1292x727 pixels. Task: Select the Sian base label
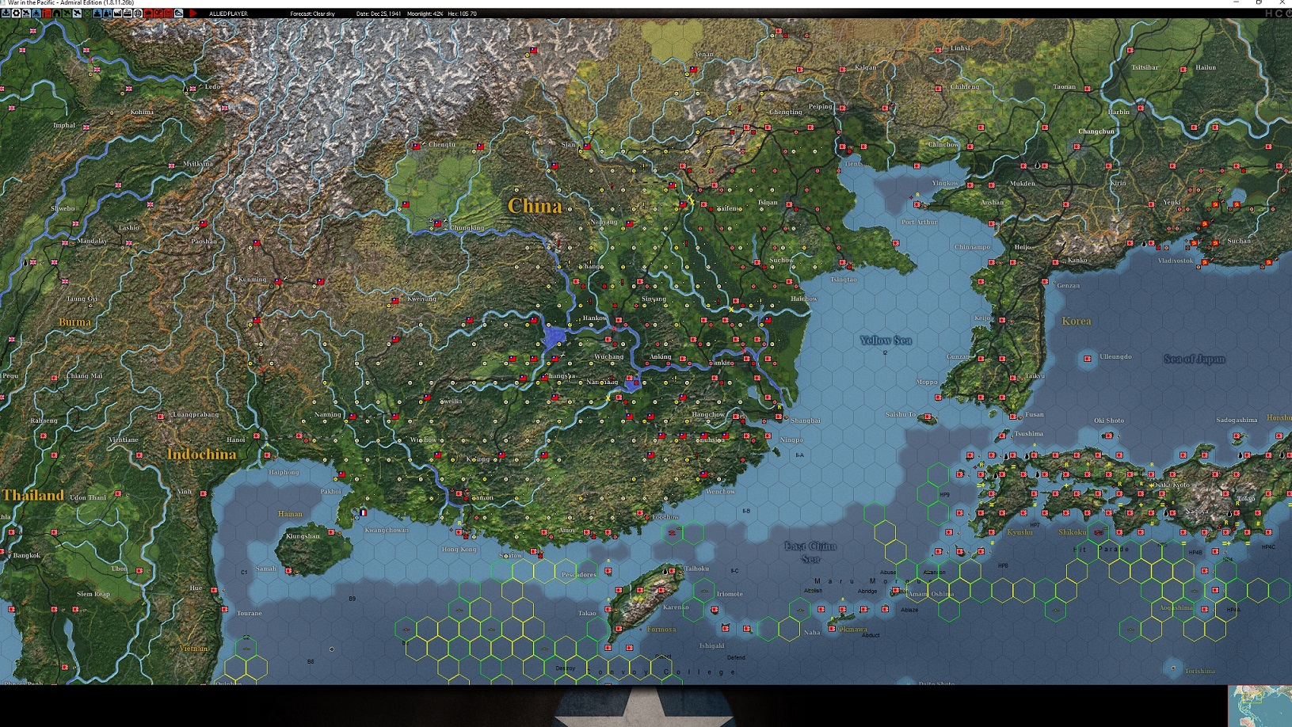click(x=568, y=144)
